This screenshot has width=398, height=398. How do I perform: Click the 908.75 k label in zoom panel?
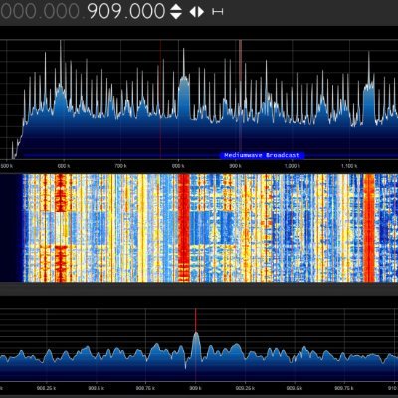click(x=145, y=388)
